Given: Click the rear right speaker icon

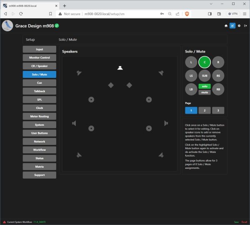Looking at the screenshot, I should click(161, 155).
